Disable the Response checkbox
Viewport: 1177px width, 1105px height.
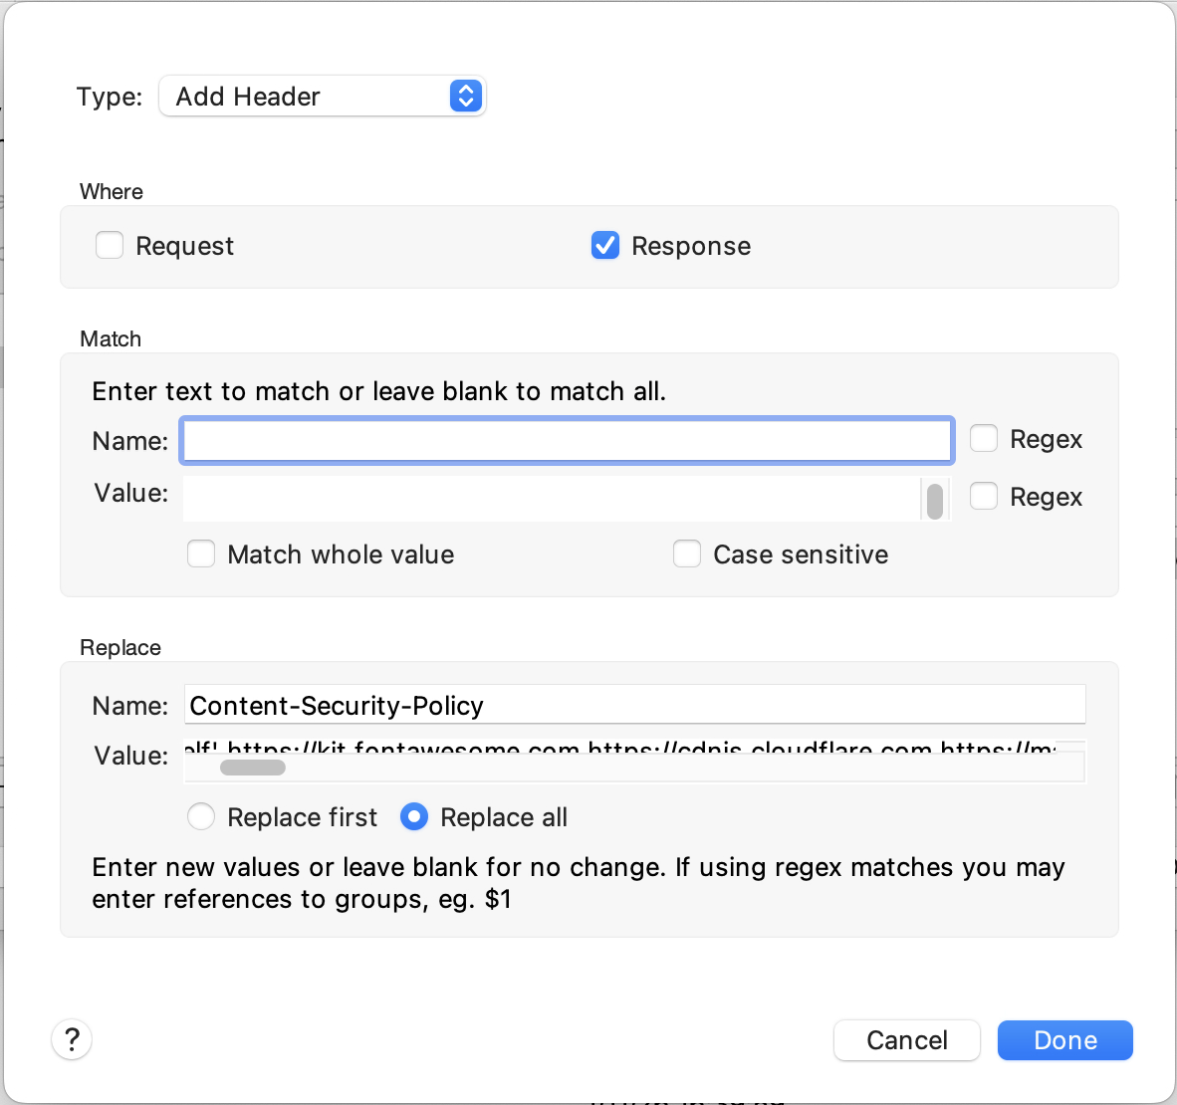605,245
